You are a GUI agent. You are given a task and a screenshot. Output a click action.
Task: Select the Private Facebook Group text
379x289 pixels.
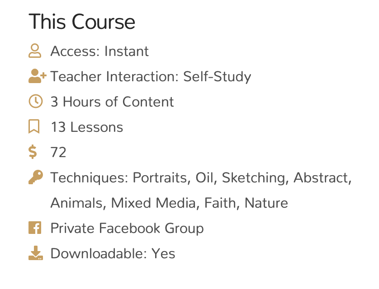click(x=127, y=228)
